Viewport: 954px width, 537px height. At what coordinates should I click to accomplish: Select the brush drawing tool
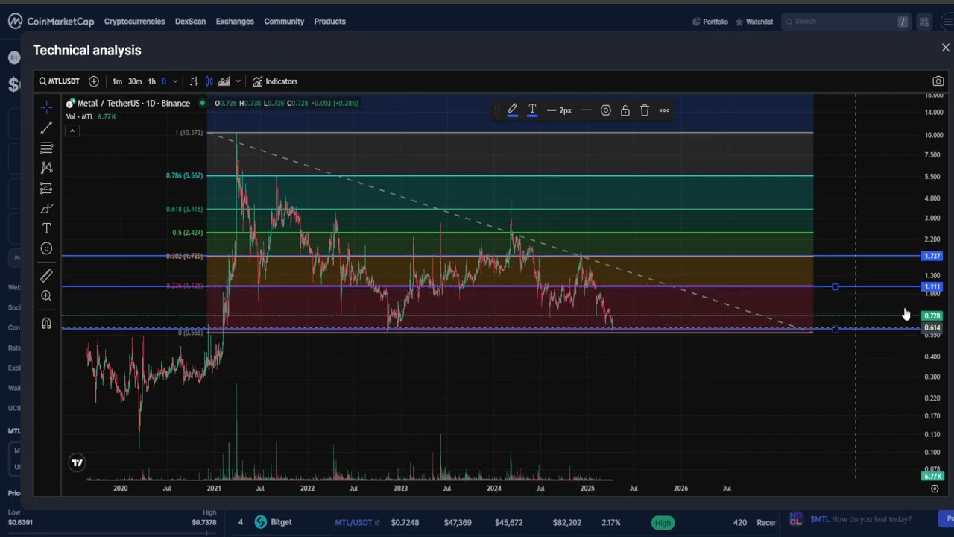[x=46, y=208]
